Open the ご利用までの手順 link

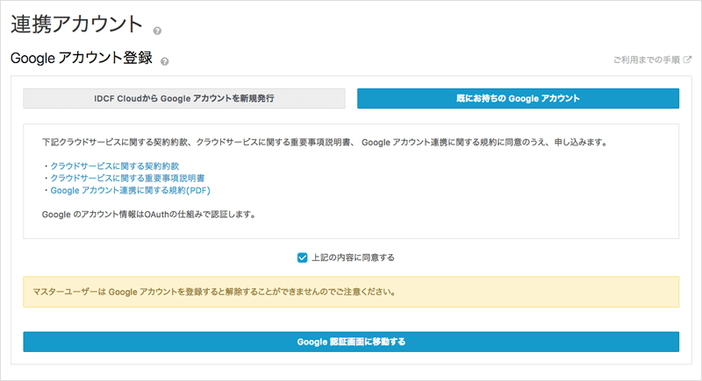tap(646, 60)
